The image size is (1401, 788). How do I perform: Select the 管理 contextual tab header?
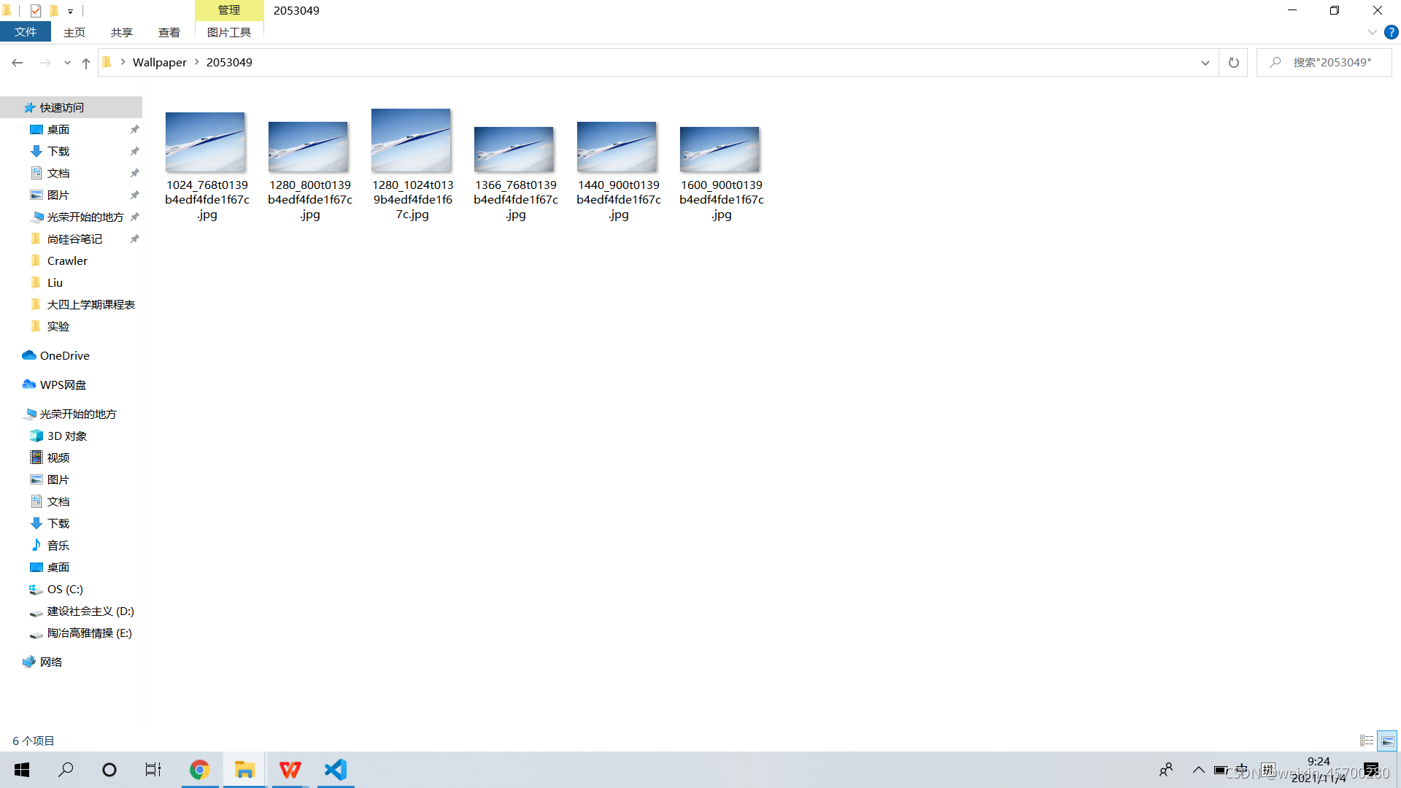[229, 10]
